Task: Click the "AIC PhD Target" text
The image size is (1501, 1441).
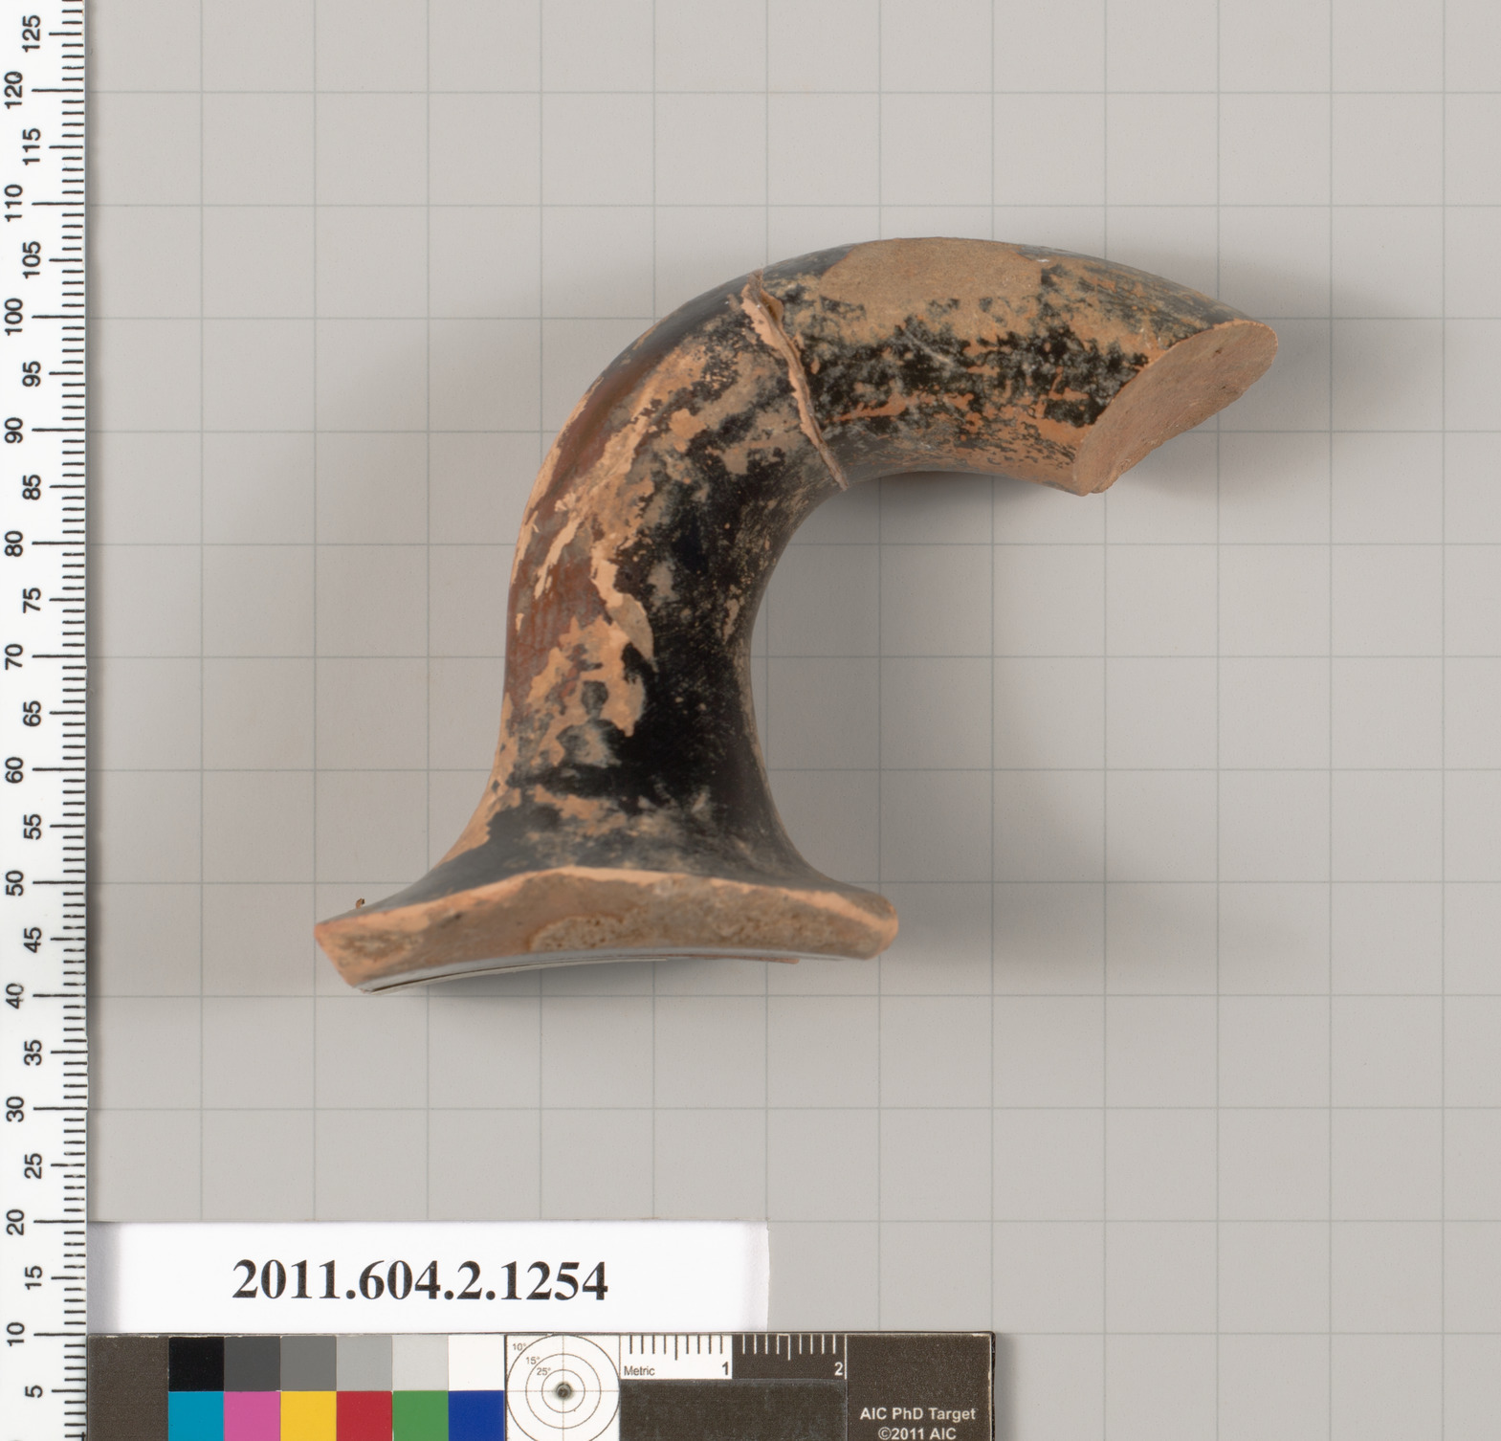Action: (916, 1413)
